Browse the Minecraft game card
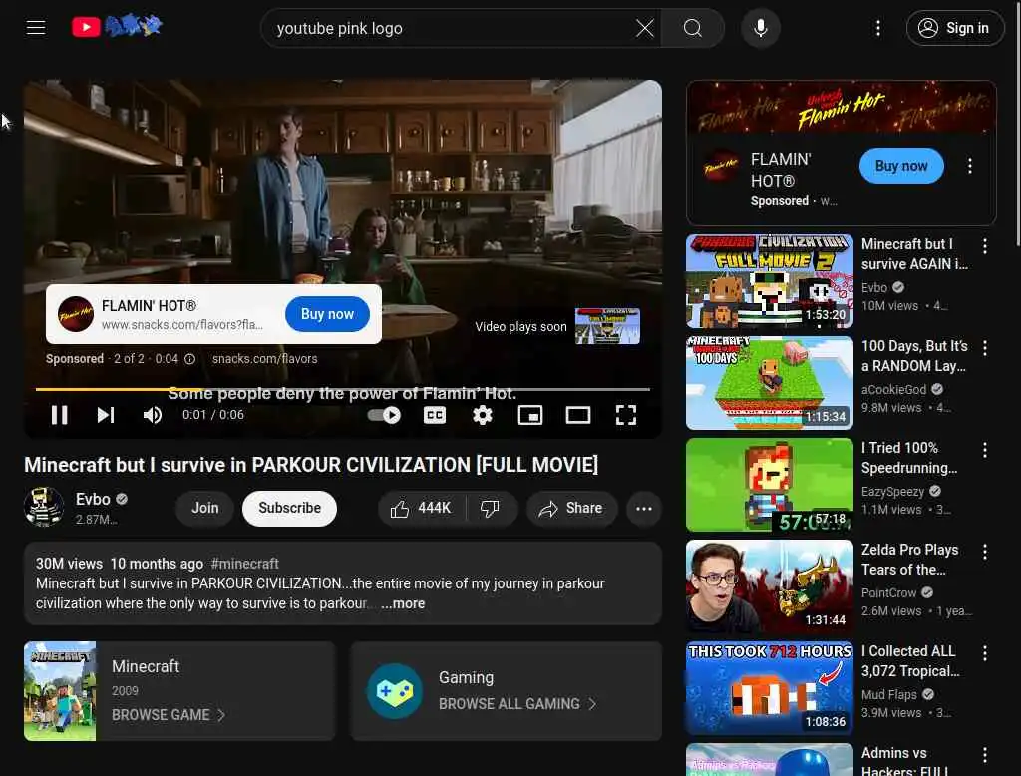The height and width of the screenshot is (776, 1021). pos(179,691)
